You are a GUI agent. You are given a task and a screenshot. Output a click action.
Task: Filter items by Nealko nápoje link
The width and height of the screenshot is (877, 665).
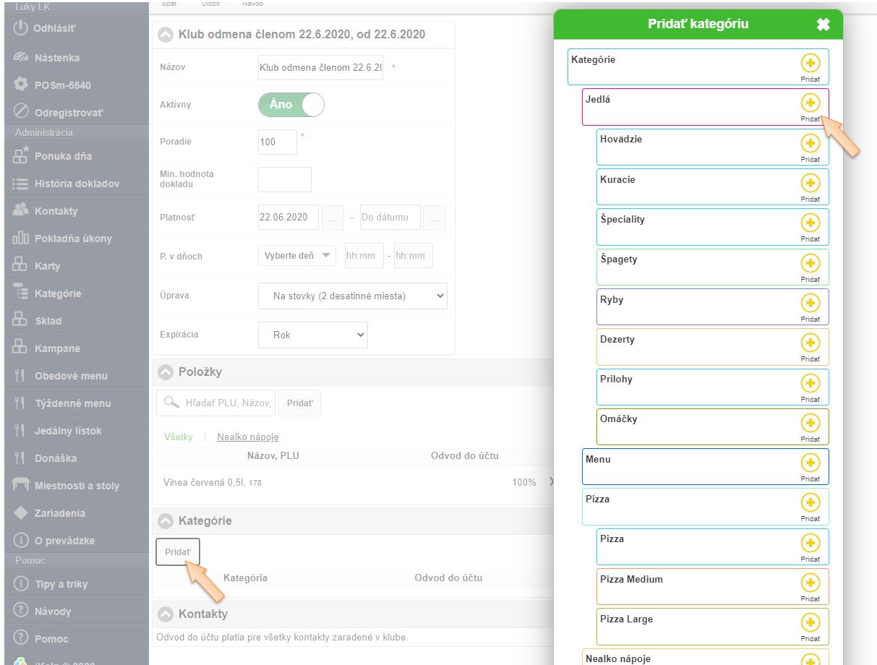click(247, 437)
